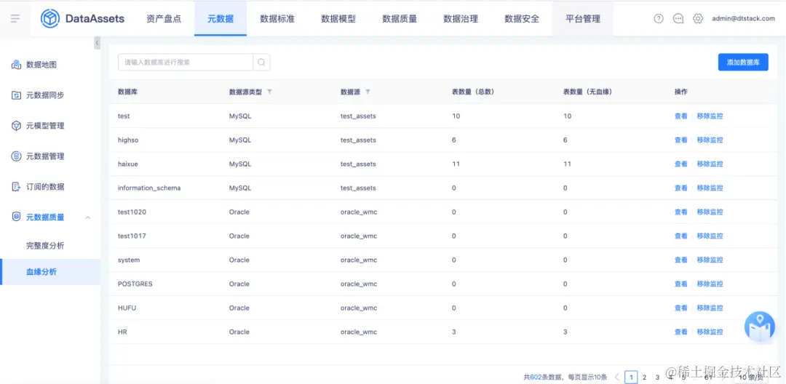Select page 1 in pagination
Screen dimensions: 786x384
[631, 377]
